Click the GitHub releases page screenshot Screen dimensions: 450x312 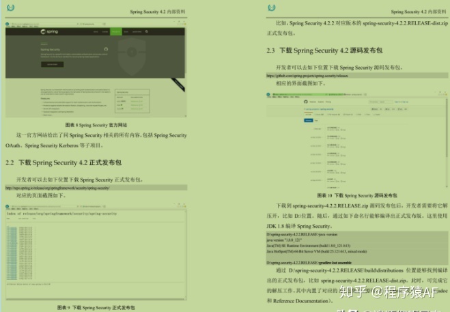point(357,140)
